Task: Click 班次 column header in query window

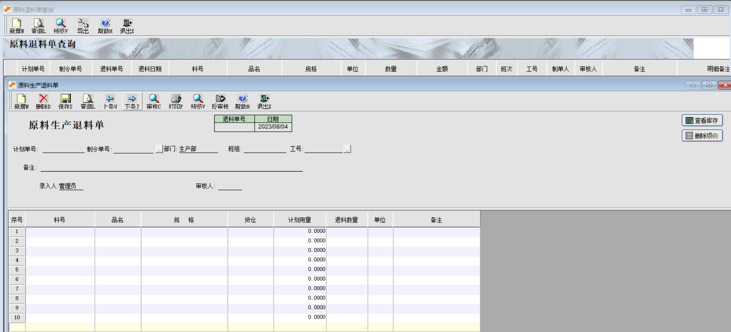Action: [x=506, y=69]
